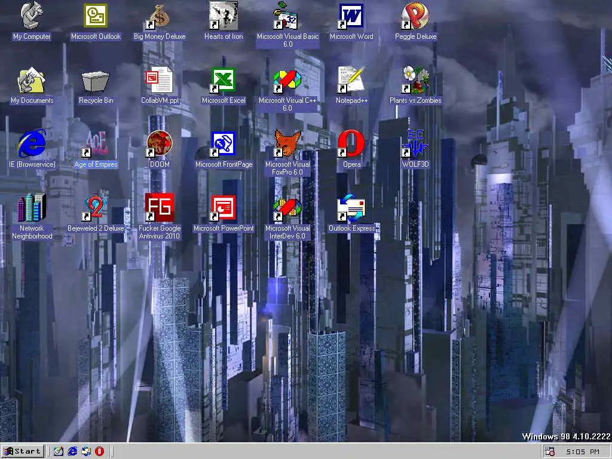This screenshot has height=459, width=612.
Task: Launch Outlook Express from Quick Launch
Action: (86, 452)
